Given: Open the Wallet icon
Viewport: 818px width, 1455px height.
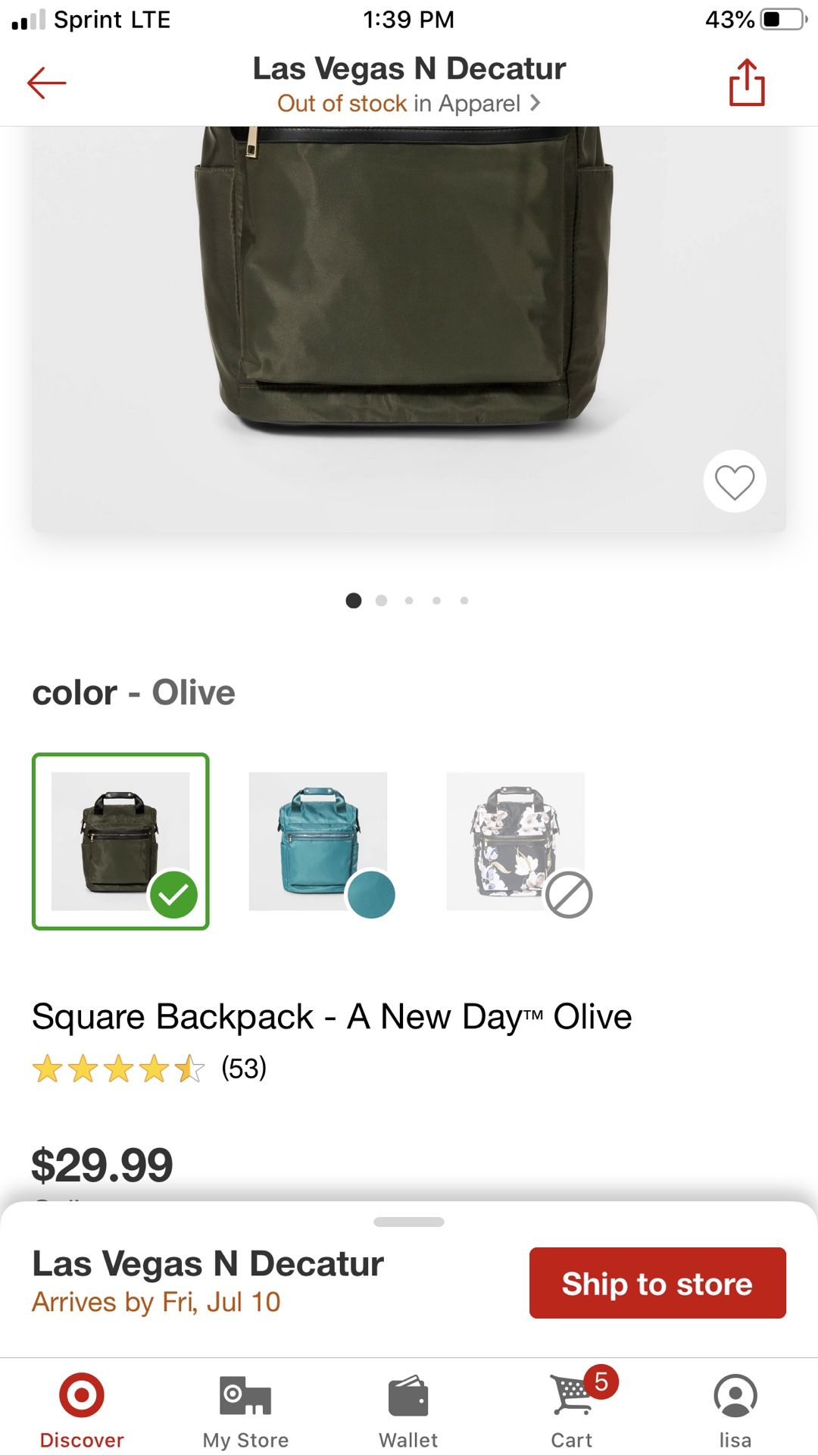Looking at the screenshot, I should pos(408,1410).
